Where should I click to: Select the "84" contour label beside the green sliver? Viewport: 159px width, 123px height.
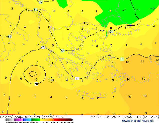point(111,31)
